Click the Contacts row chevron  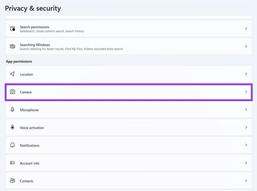(246, 181)
